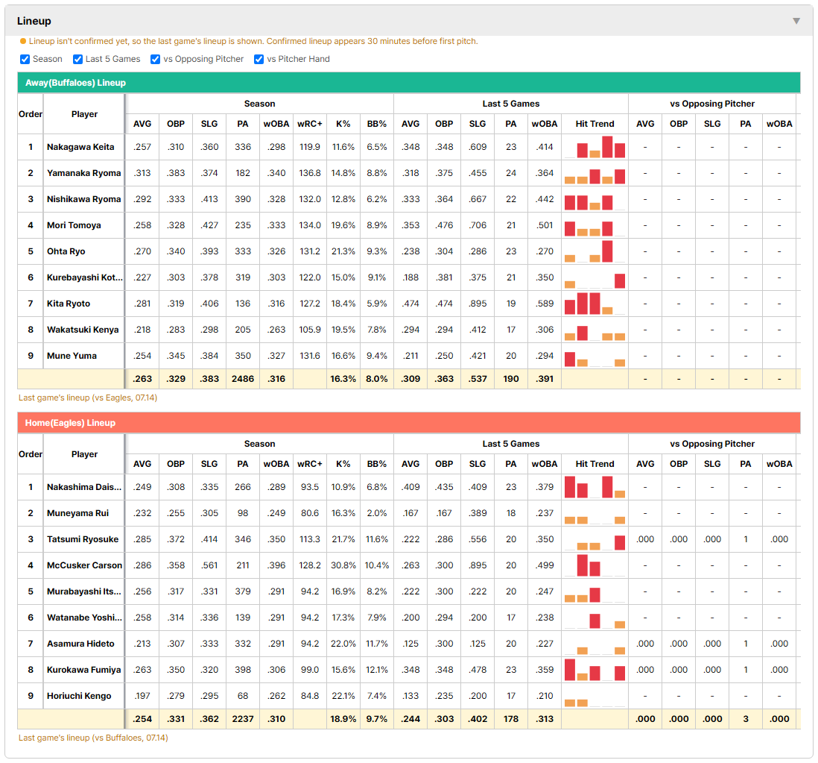Sort Eagles table by K% header
The image size is (818, 763).
(x=343, y=464)
